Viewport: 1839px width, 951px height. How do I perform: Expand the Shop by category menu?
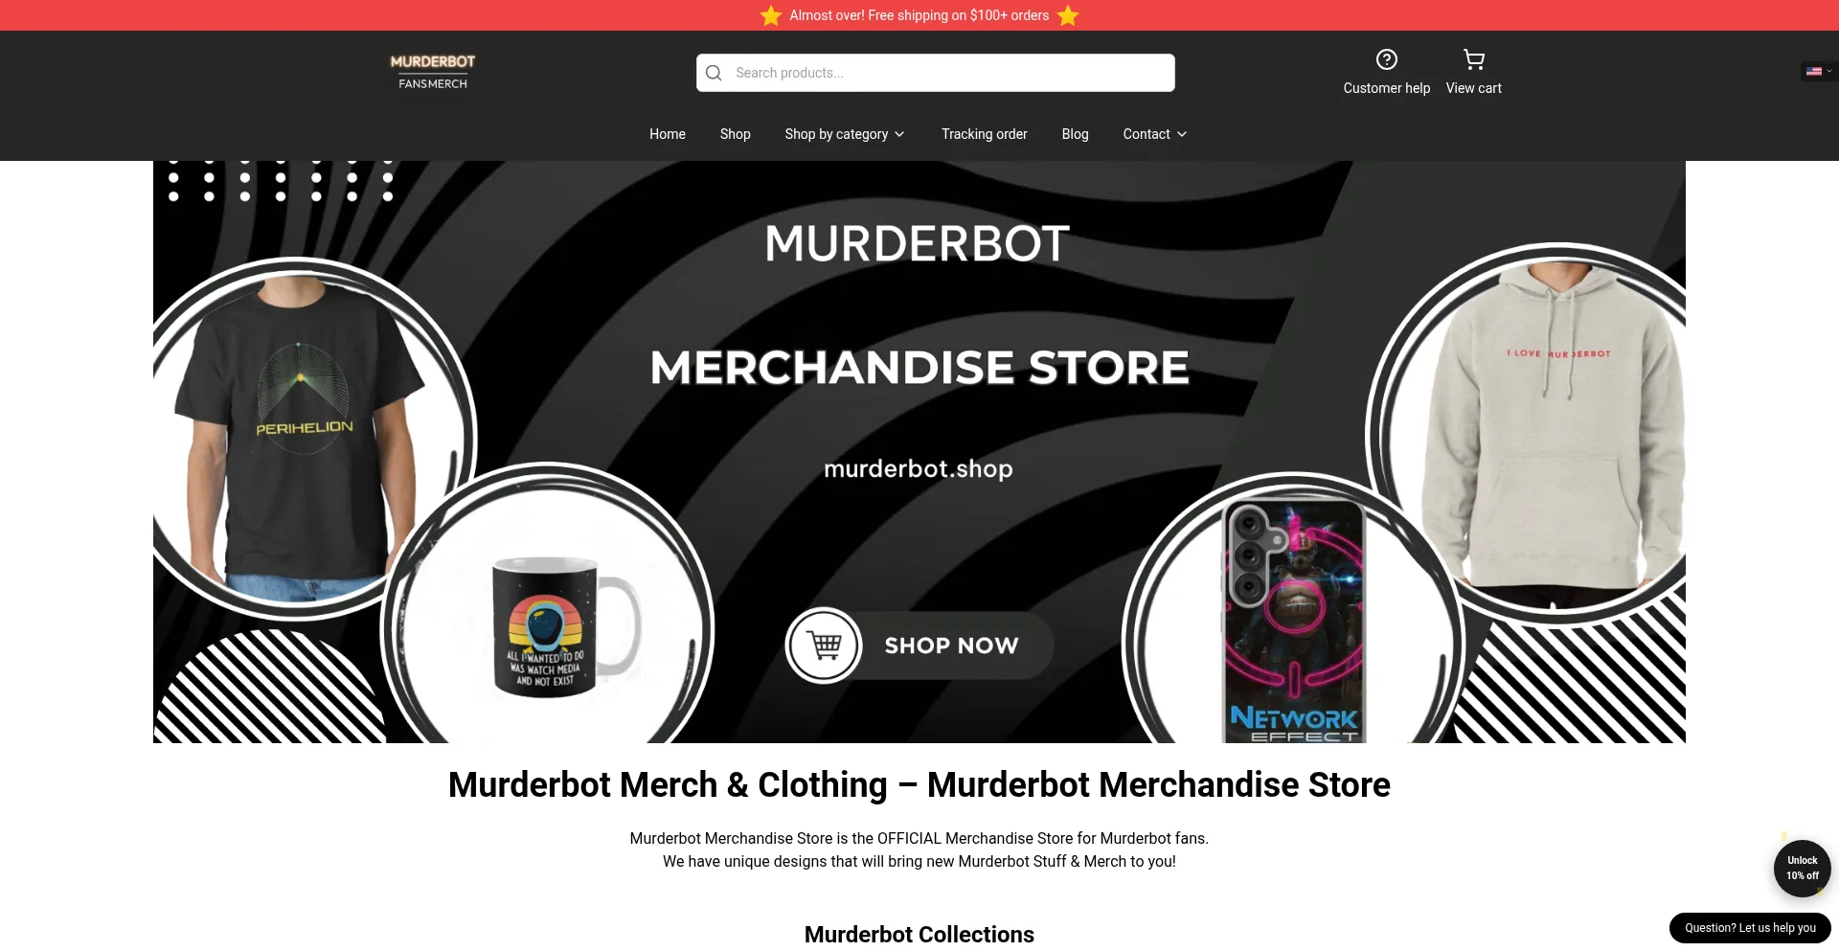844,134
